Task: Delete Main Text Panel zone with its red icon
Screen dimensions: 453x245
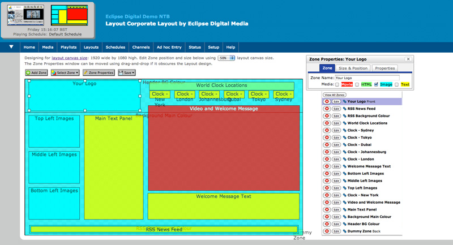Action: tap(327, 210)
